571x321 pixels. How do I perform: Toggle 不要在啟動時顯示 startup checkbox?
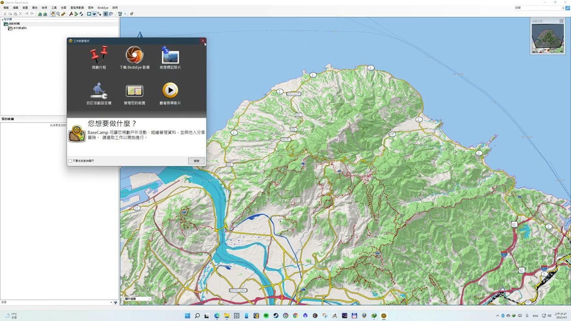pos(70,161)
